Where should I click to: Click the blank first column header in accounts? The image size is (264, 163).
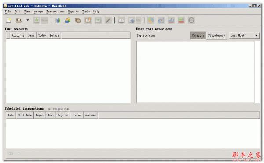(x=8, y=35)
